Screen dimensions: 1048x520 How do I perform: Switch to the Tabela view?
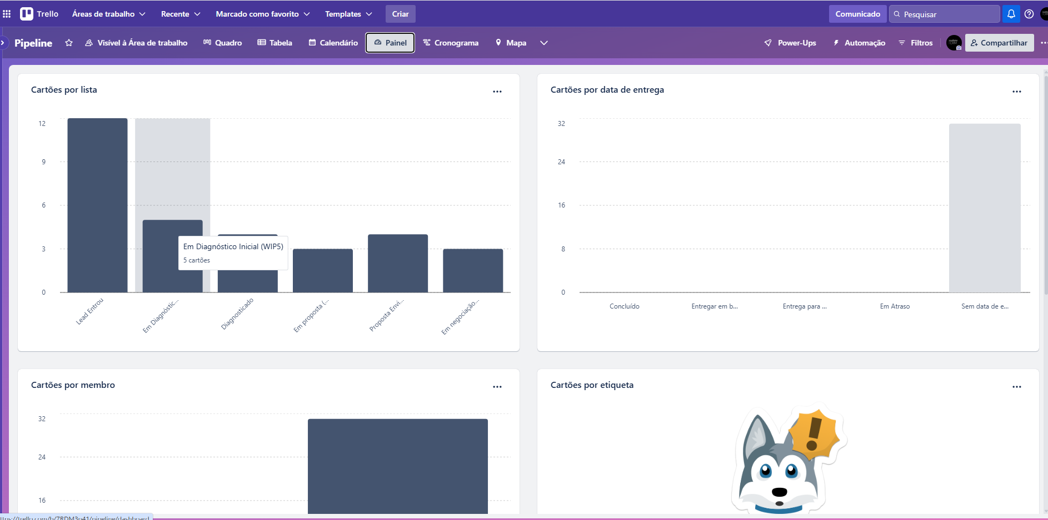pyautogui.click(x=275, y=43)
